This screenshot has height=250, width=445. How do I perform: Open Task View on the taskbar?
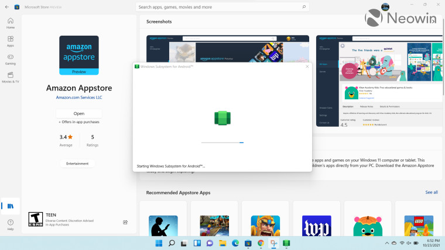tap(184, 243)
